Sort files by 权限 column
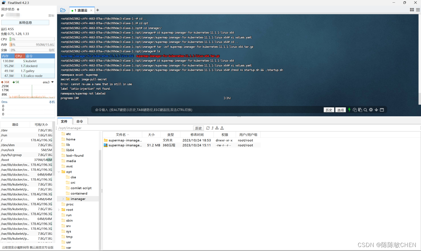 click(x=225, y=135)
